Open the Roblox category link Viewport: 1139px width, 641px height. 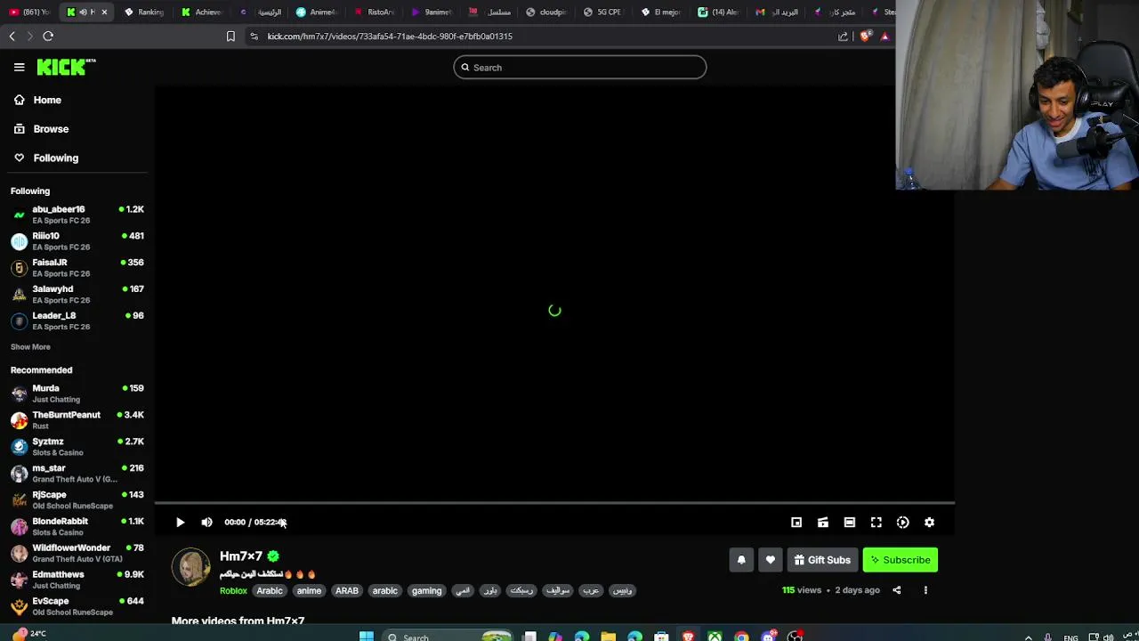coord(233,590)
